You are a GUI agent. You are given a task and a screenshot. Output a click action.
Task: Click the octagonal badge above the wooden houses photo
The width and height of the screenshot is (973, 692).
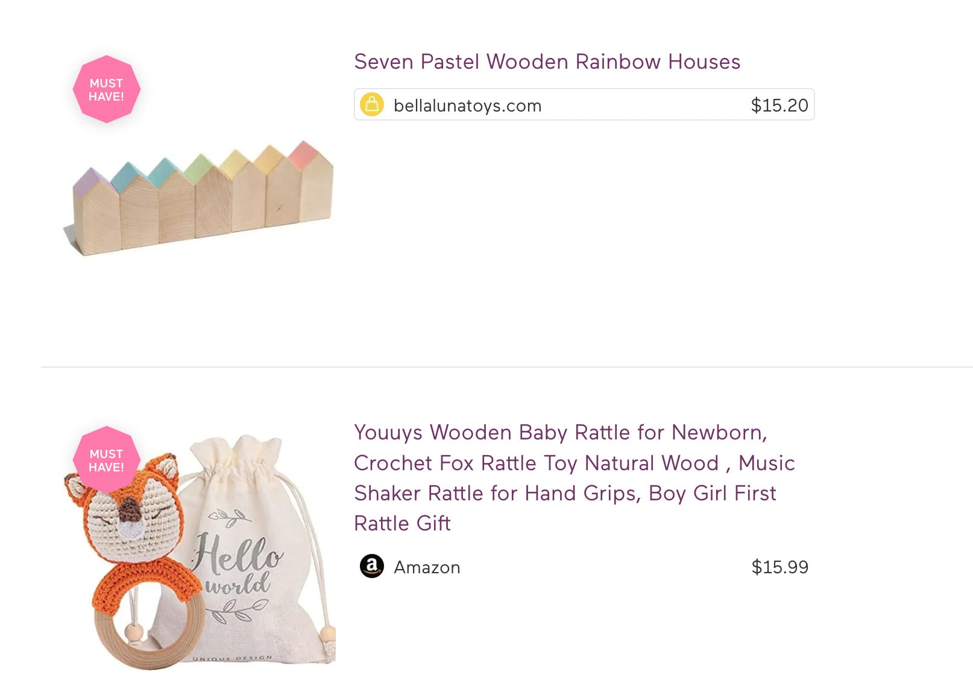point(105,89)
